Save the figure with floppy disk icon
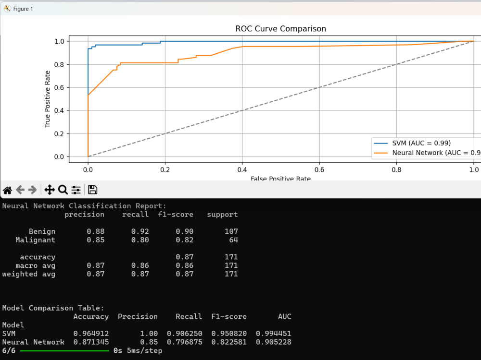The height and width of the screenshot is (360, 481). coord(93,190)
